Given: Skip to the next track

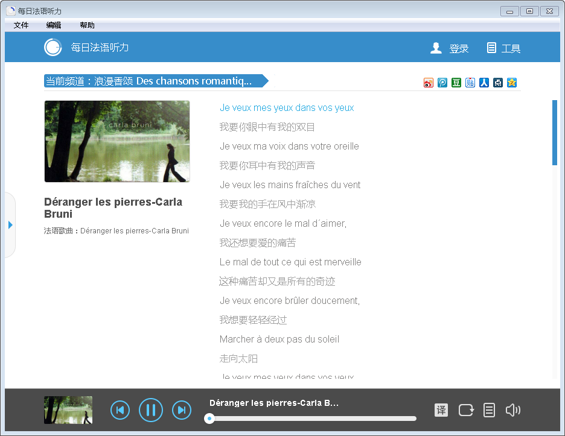Looking at the screenshot, I should point(182,410).
